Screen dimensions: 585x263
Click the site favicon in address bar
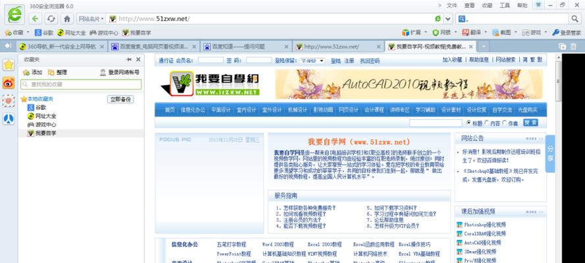pyautogui.click(x=113, y=18)
